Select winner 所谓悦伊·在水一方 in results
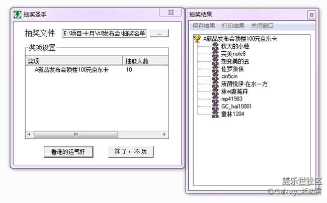 coord(244,84)
